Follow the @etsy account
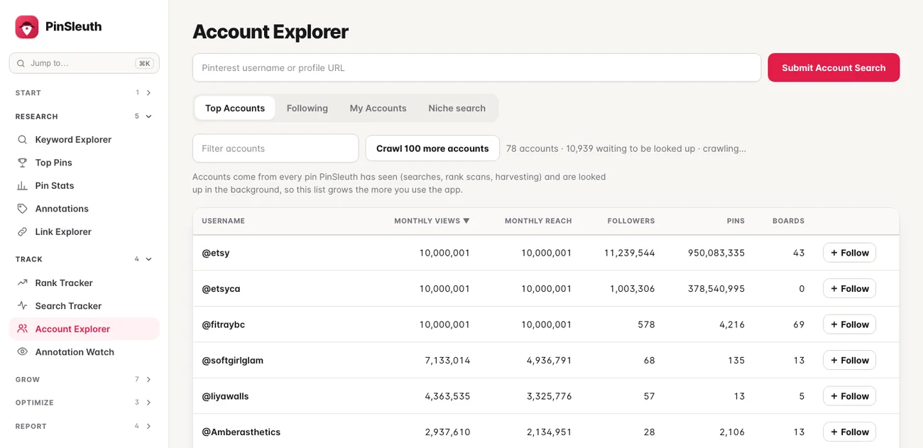This screenshot has height=448, width=923. click(849, 253)
